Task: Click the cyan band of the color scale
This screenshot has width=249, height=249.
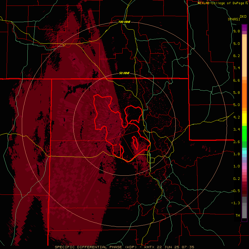Action: (x=244, y=152)
